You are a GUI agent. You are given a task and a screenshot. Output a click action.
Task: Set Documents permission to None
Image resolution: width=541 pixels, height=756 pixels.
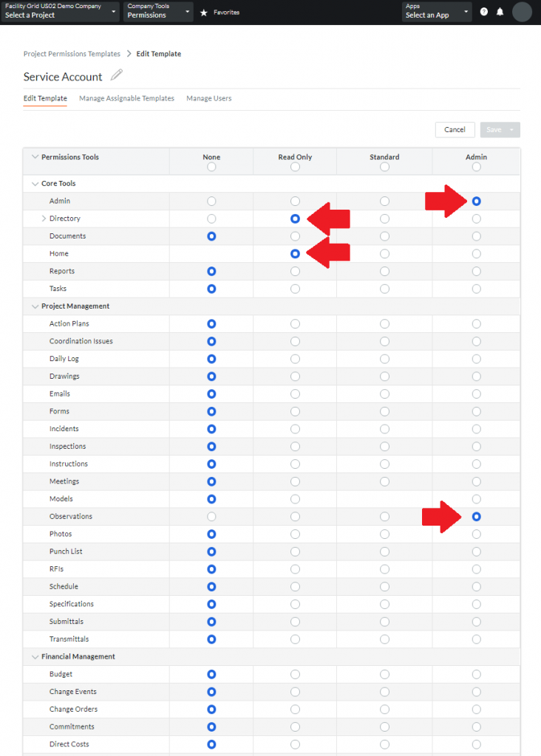211,236
